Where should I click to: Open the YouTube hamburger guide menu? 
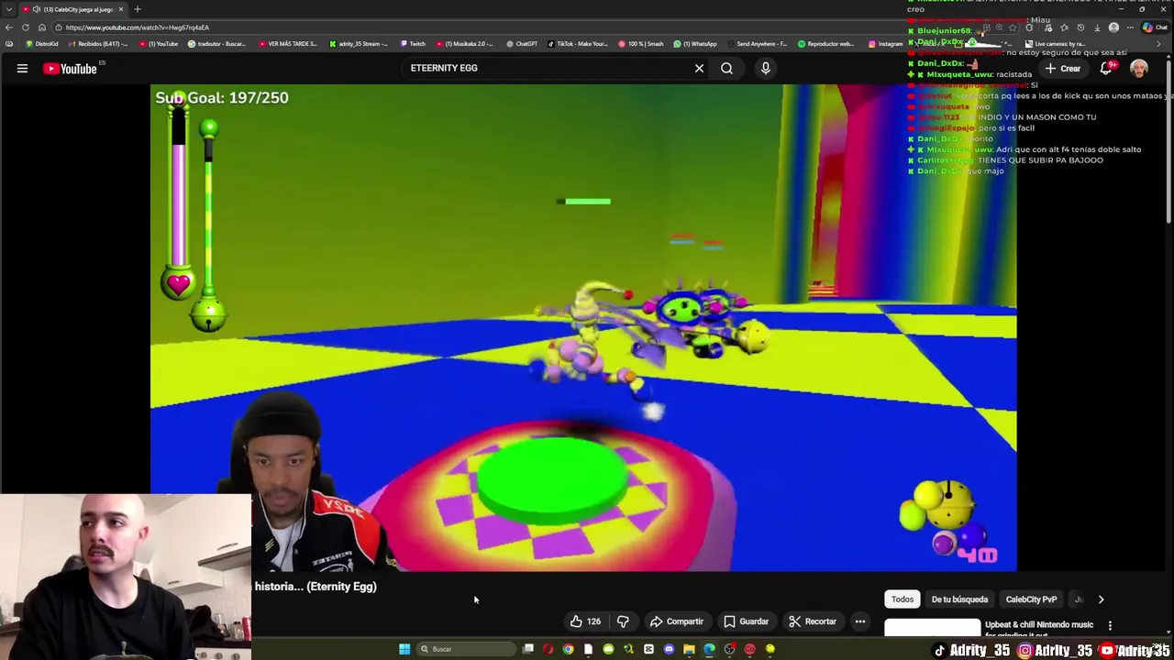[x=22, y=68]
